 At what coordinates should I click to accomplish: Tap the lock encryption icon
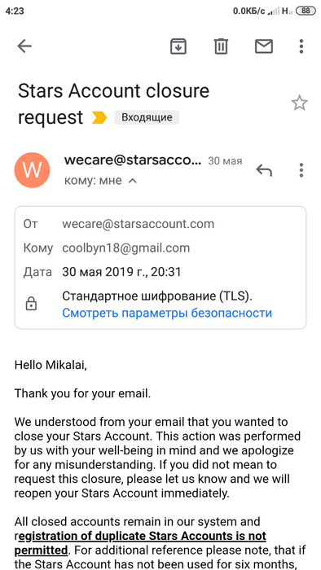coord(31,304)
